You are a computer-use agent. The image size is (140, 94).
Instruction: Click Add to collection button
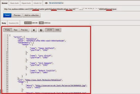coord(32,15)
